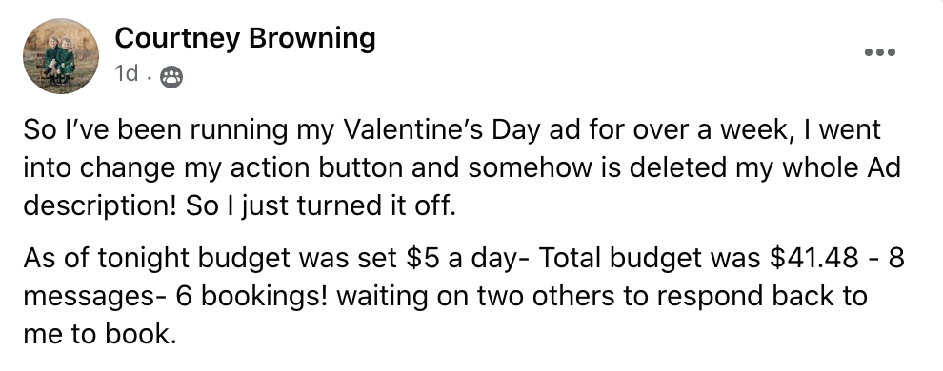943x371 pixels.
Task: Click the words Total budget in the post
Action: point(621,258)
